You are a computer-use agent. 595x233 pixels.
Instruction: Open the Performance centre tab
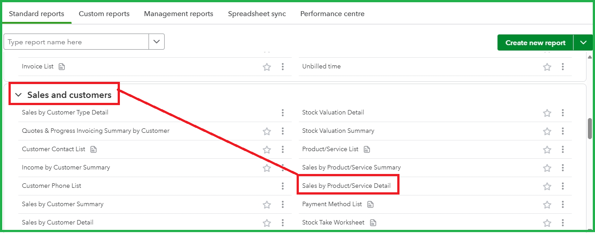pyautogui.click(x=332, y=14)
